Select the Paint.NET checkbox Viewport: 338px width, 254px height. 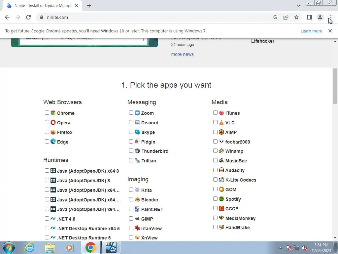(x=131, y=209)
